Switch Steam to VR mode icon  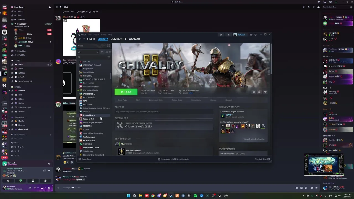tap(251, 35)
